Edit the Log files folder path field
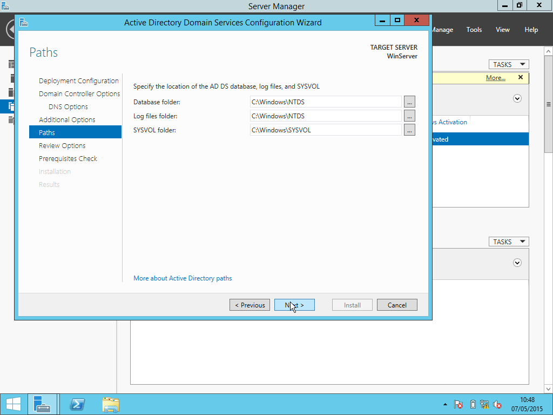 [326, 116]
